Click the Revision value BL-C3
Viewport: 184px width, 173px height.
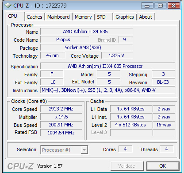click(163, 82)
